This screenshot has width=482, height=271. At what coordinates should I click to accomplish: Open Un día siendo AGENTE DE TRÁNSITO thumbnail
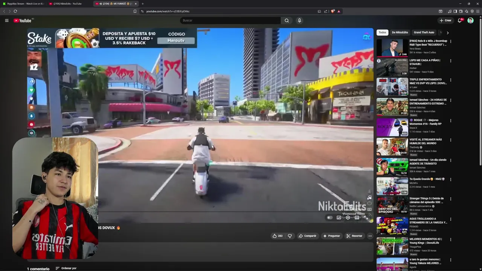pos(392,167)
